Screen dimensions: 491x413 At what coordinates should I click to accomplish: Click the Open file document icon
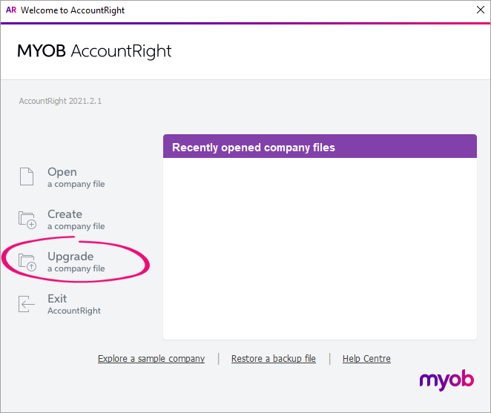27,176
